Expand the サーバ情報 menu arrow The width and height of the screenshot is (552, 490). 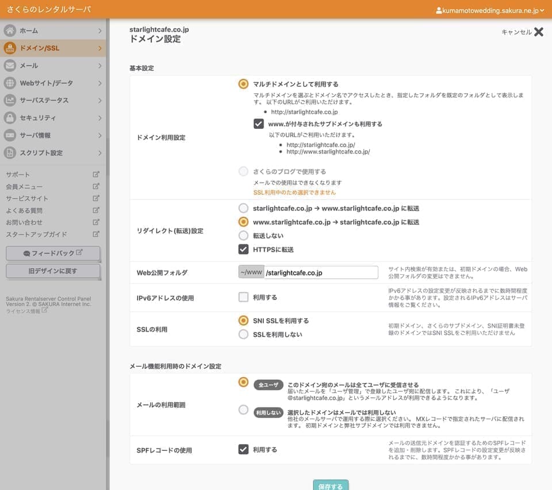click(x=100, y=136)
